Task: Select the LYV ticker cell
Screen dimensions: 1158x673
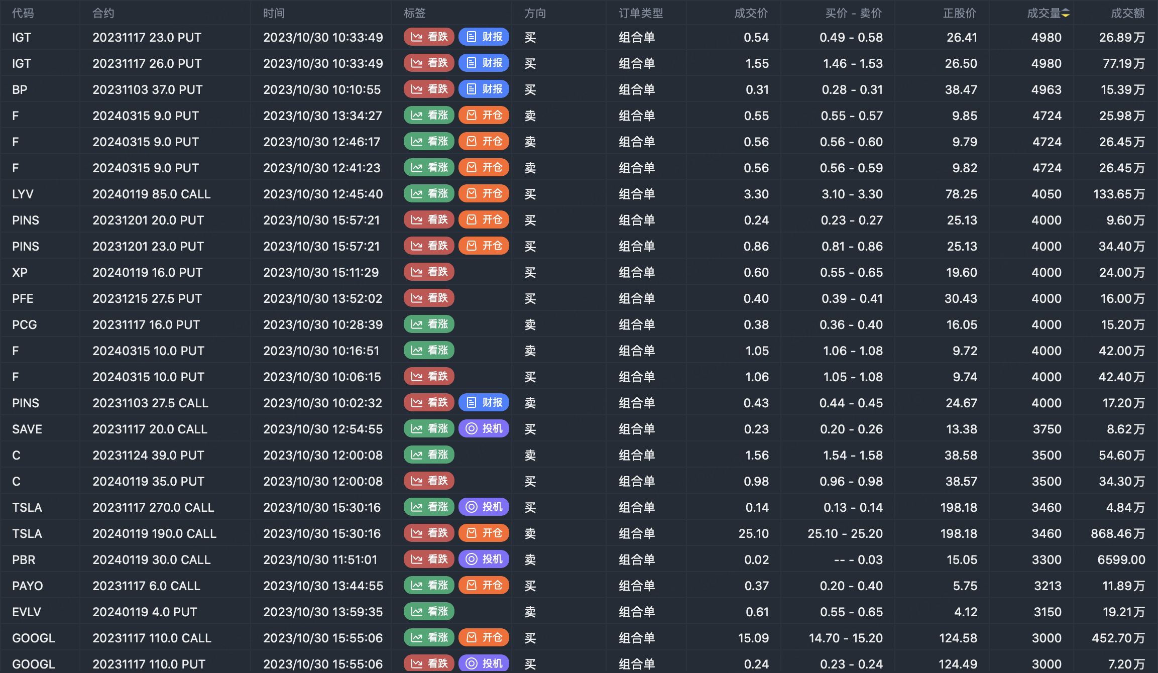Action: [x=23, y=194]
